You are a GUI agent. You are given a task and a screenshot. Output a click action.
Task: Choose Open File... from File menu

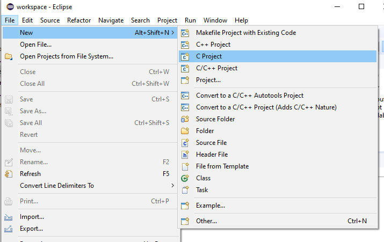point(36,45)
